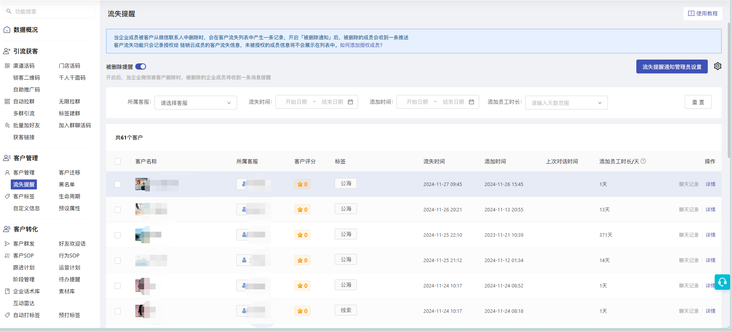Open 聊天记录 for 2024-11-27 09:45 row

coord(689,184)
